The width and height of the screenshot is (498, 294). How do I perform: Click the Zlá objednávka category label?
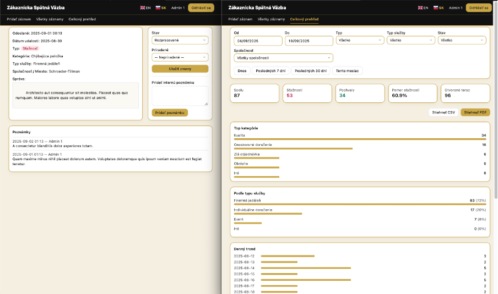click(247, 154)
